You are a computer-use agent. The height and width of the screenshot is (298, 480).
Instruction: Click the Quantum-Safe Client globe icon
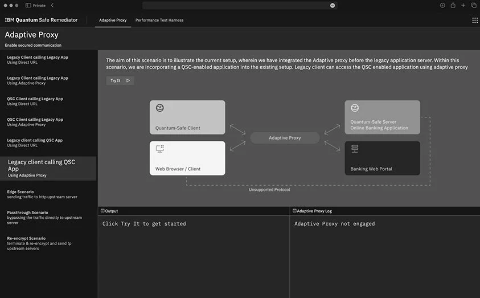click(x=160, y=108)
